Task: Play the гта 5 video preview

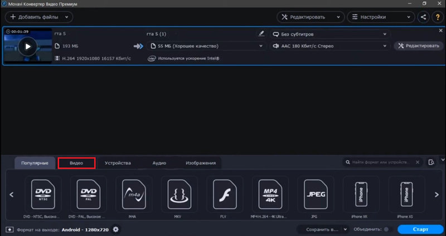Action: pyautogui.click(x=27, y=46)
